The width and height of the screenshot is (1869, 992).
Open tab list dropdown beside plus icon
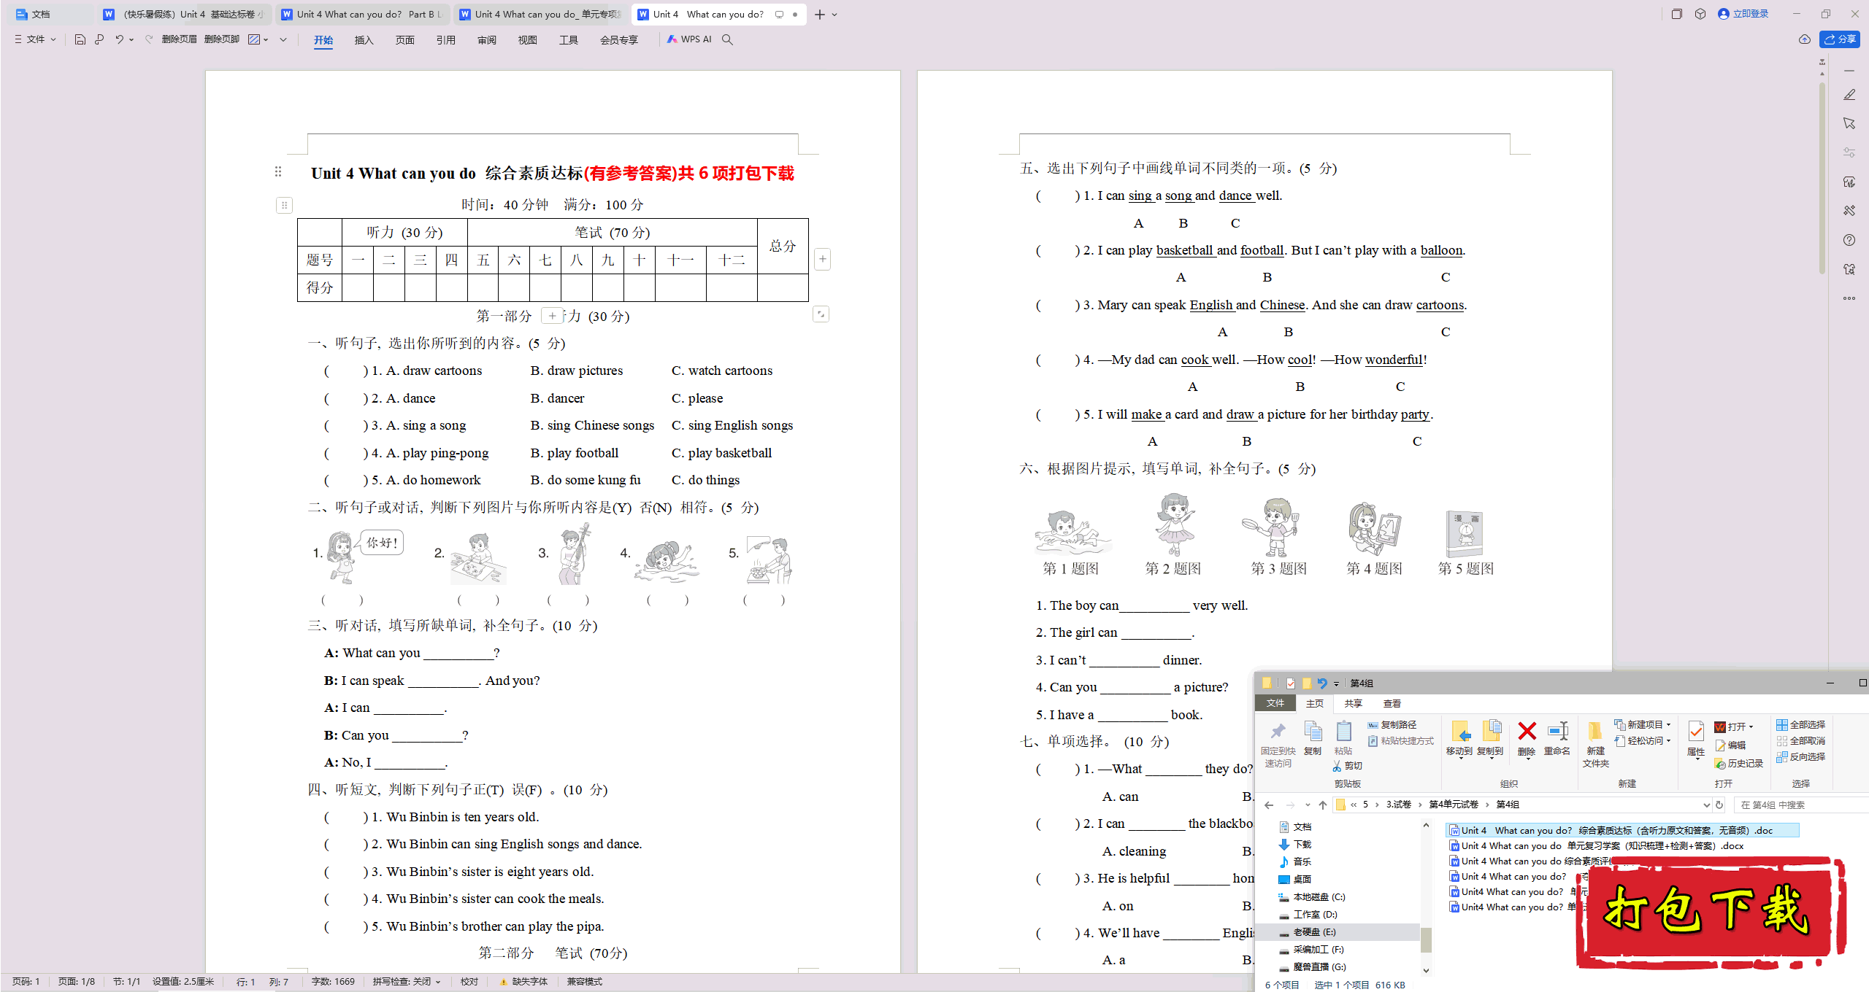point(834,15)
